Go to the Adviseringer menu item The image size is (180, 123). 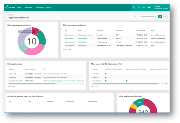pyautogui.click(x=40, y=7)
